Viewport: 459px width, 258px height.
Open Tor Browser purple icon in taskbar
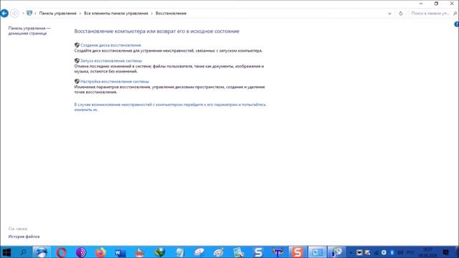point(81,252)
